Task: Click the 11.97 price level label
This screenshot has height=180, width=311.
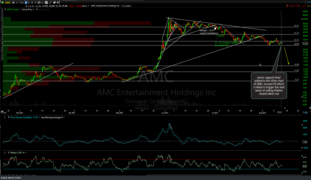Action: (x=296, y=70)
